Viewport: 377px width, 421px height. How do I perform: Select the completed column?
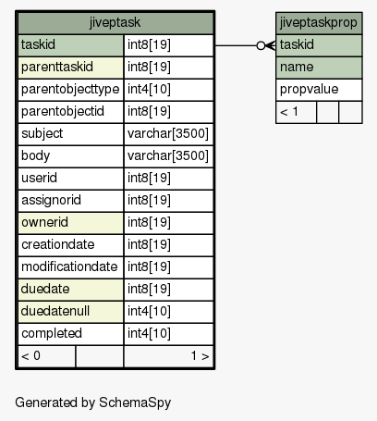pos(71,334)
